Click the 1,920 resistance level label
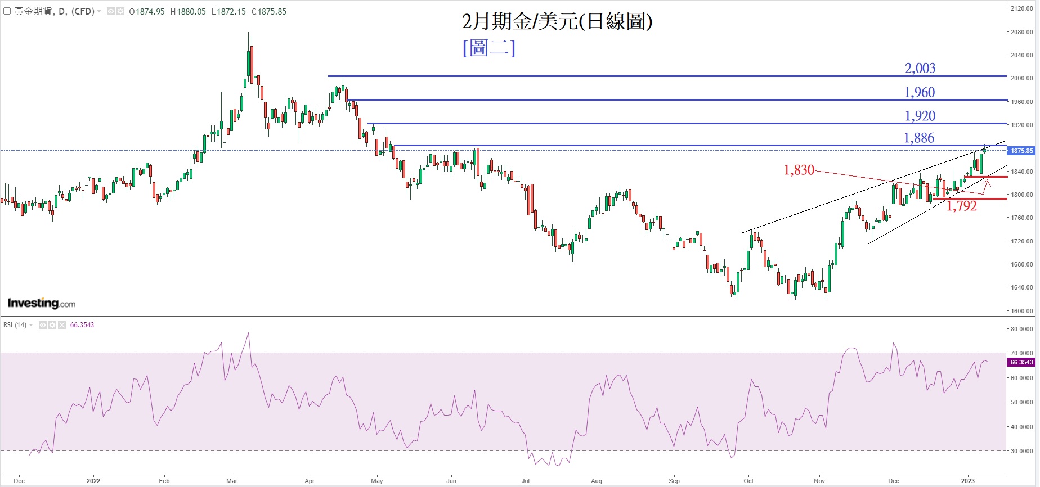The height and width of the screenshot is (487, 1040). 920,116
